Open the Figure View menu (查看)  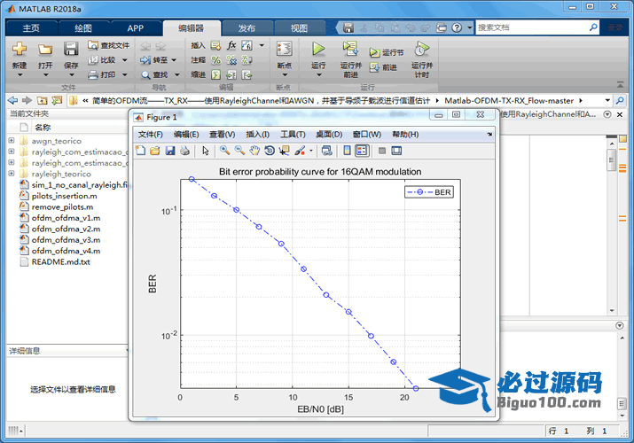[222, 135]
